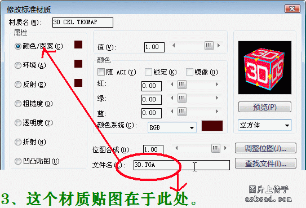Viewport: 306px width, 208px height.
Task: Click the right arrow of the 蓝 slider
Action: pos(216,111)
